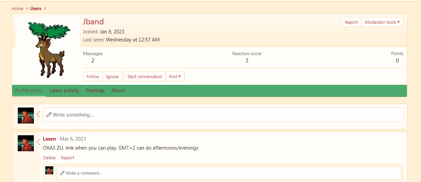Click the pencil icon in Write something
Viewport: 421px width, 182px height.
[49, 115]
